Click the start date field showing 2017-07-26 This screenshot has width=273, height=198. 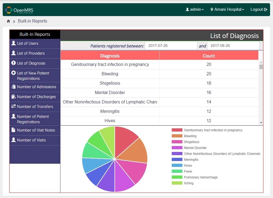(171, 45)
